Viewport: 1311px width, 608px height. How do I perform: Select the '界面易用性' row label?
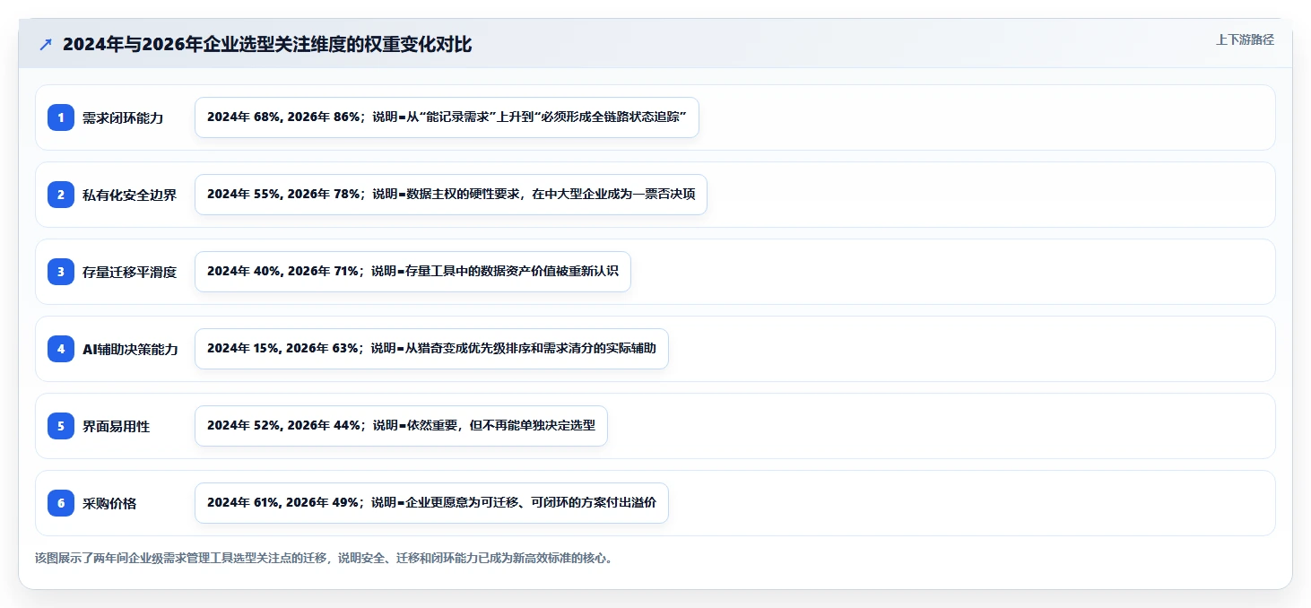(x=117, y=426)
